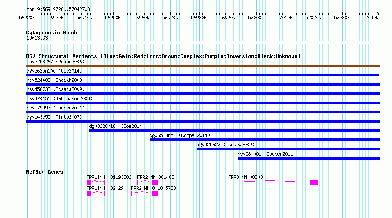
Task: Click the 57040k ruler position
Action: point(370,18)
